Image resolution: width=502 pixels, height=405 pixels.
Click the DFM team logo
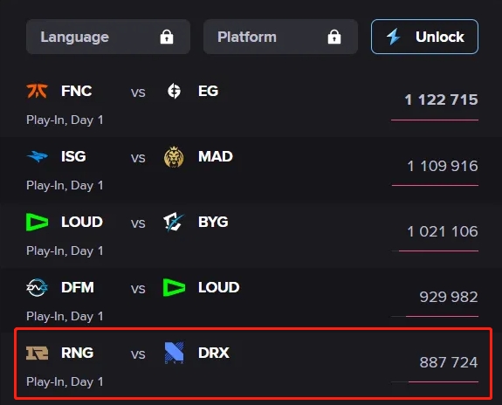pos(38,287)
